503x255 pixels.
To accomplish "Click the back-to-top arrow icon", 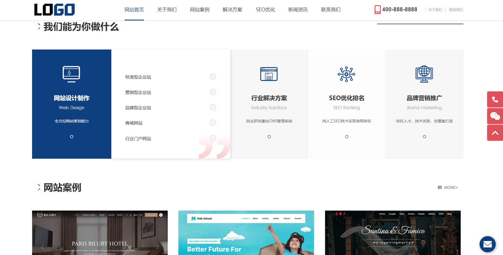I will [495, 133].
